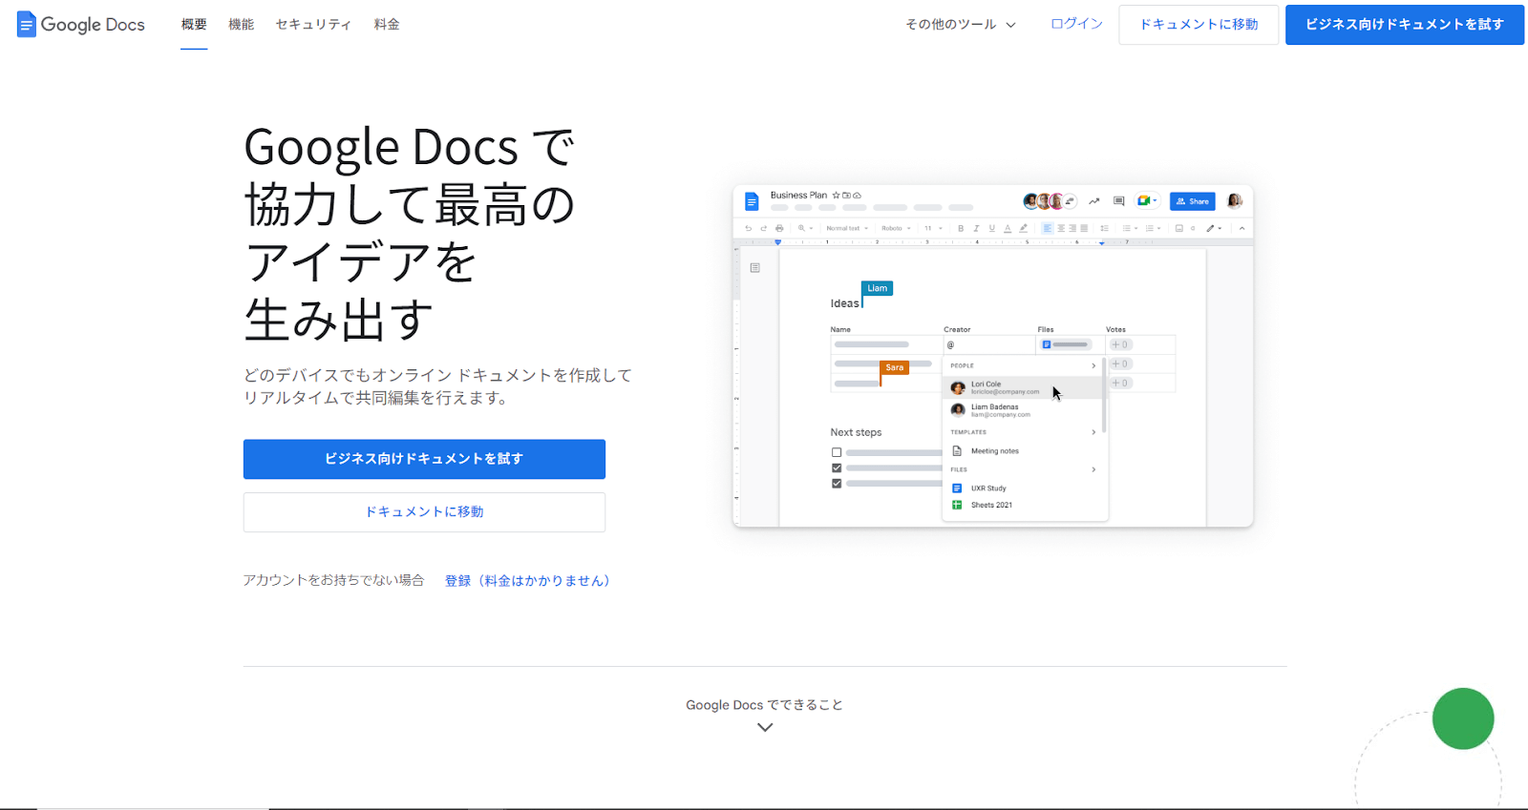The image size is (1528, 810).
Task: Click the Google Docs logo in header
Action: click(x=81, y=24)
